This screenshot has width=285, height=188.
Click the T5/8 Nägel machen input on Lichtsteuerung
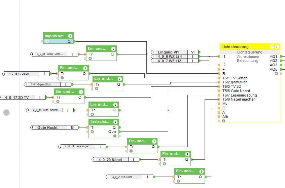pyautogui.click(x=239, y=99)
